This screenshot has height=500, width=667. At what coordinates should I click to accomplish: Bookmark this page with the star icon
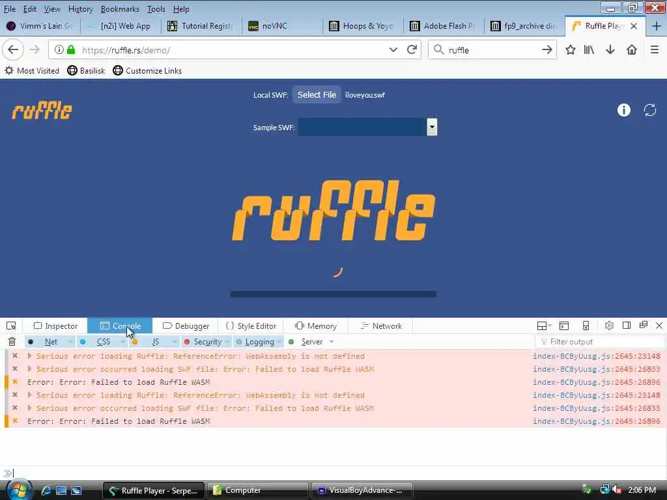coord(571,49)
